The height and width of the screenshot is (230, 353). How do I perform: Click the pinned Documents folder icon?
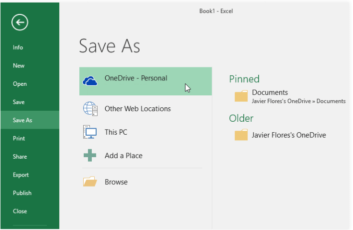pos(241,96)
